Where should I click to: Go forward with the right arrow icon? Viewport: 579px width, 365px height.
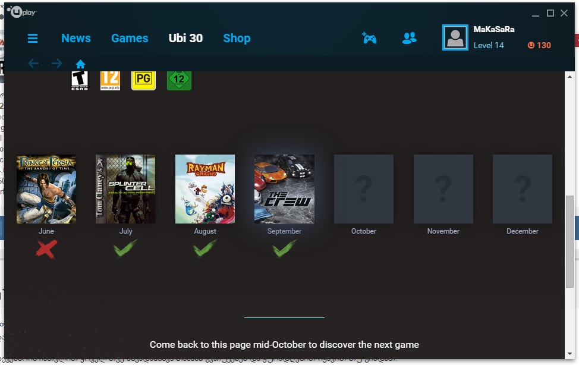pyautogui.click(x=56, y=64)
